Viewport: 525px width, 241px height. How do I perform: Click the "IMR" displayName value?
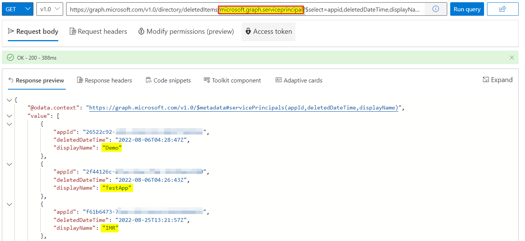(x=110, y=228)
